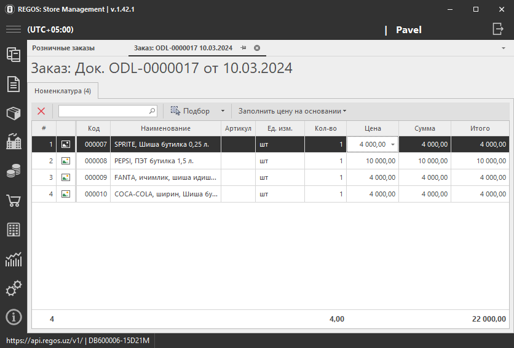Open the Заполнить цену на основании dropdown

292,111
